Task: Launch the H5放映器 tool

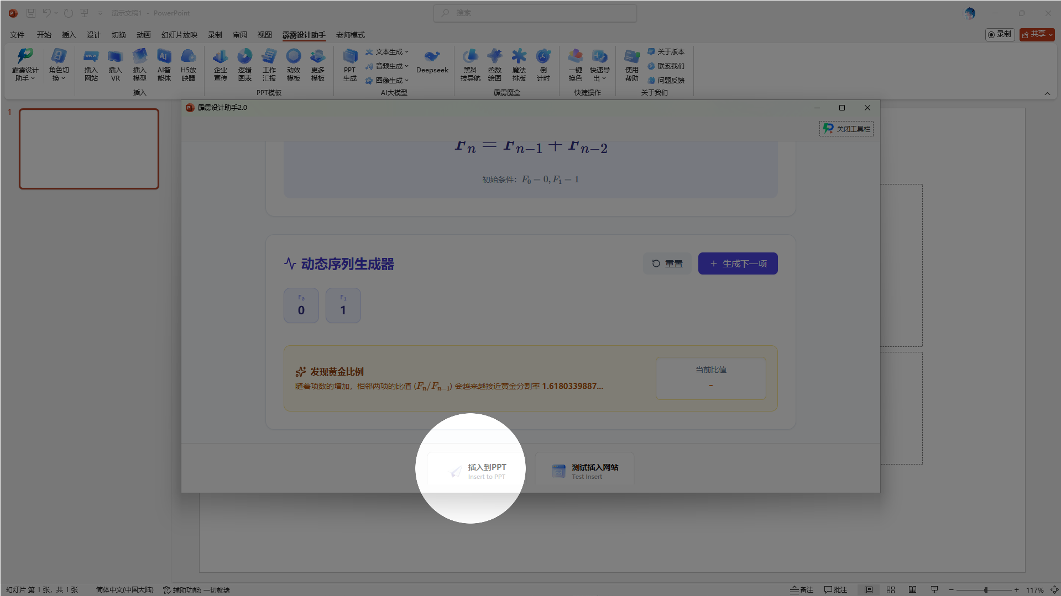Action: [x=188, y=65]
